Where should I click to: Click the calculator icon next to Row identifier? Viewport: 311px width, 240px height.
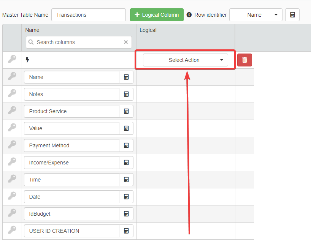[292, 15]
